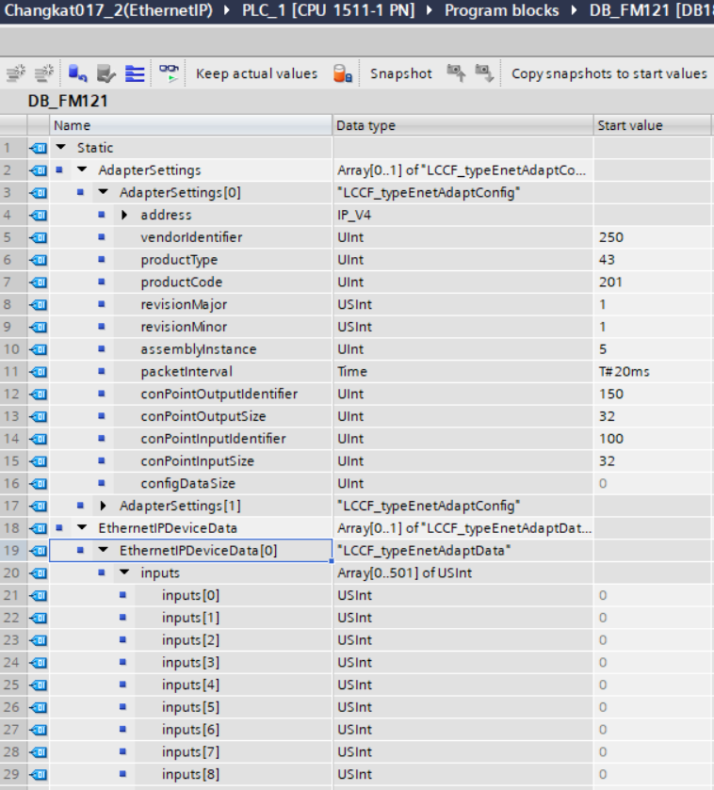Click the database icon beside Keep actual values
The width and height of the screenshot is (714, 790).
coord(343,73)
